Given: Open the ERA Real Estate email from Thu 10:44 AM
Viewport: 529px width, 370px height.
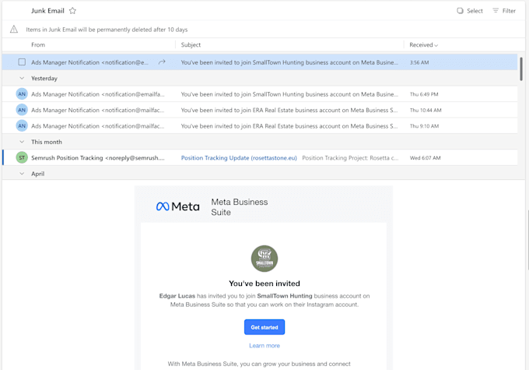Looking at the screenshot, I should pos(260,110).
